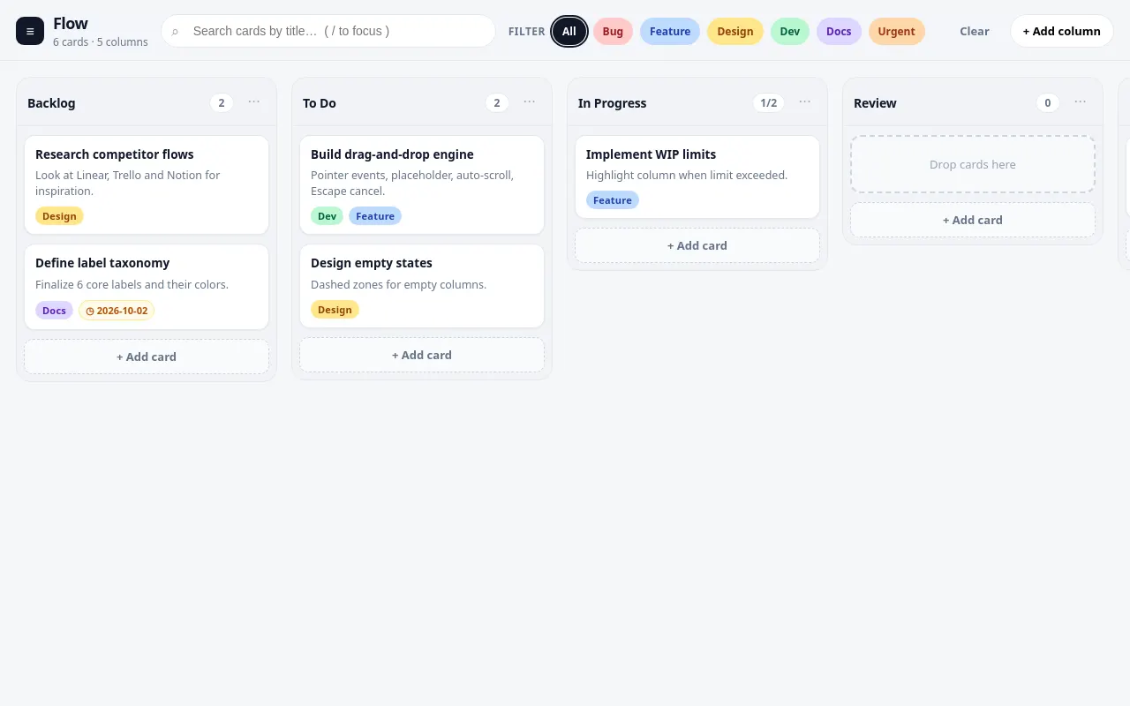The height and width of the screenshot is (706, 1130).
Task: Click the Review card count badge
Action: pyautogui.click(x=1048, y=103)
